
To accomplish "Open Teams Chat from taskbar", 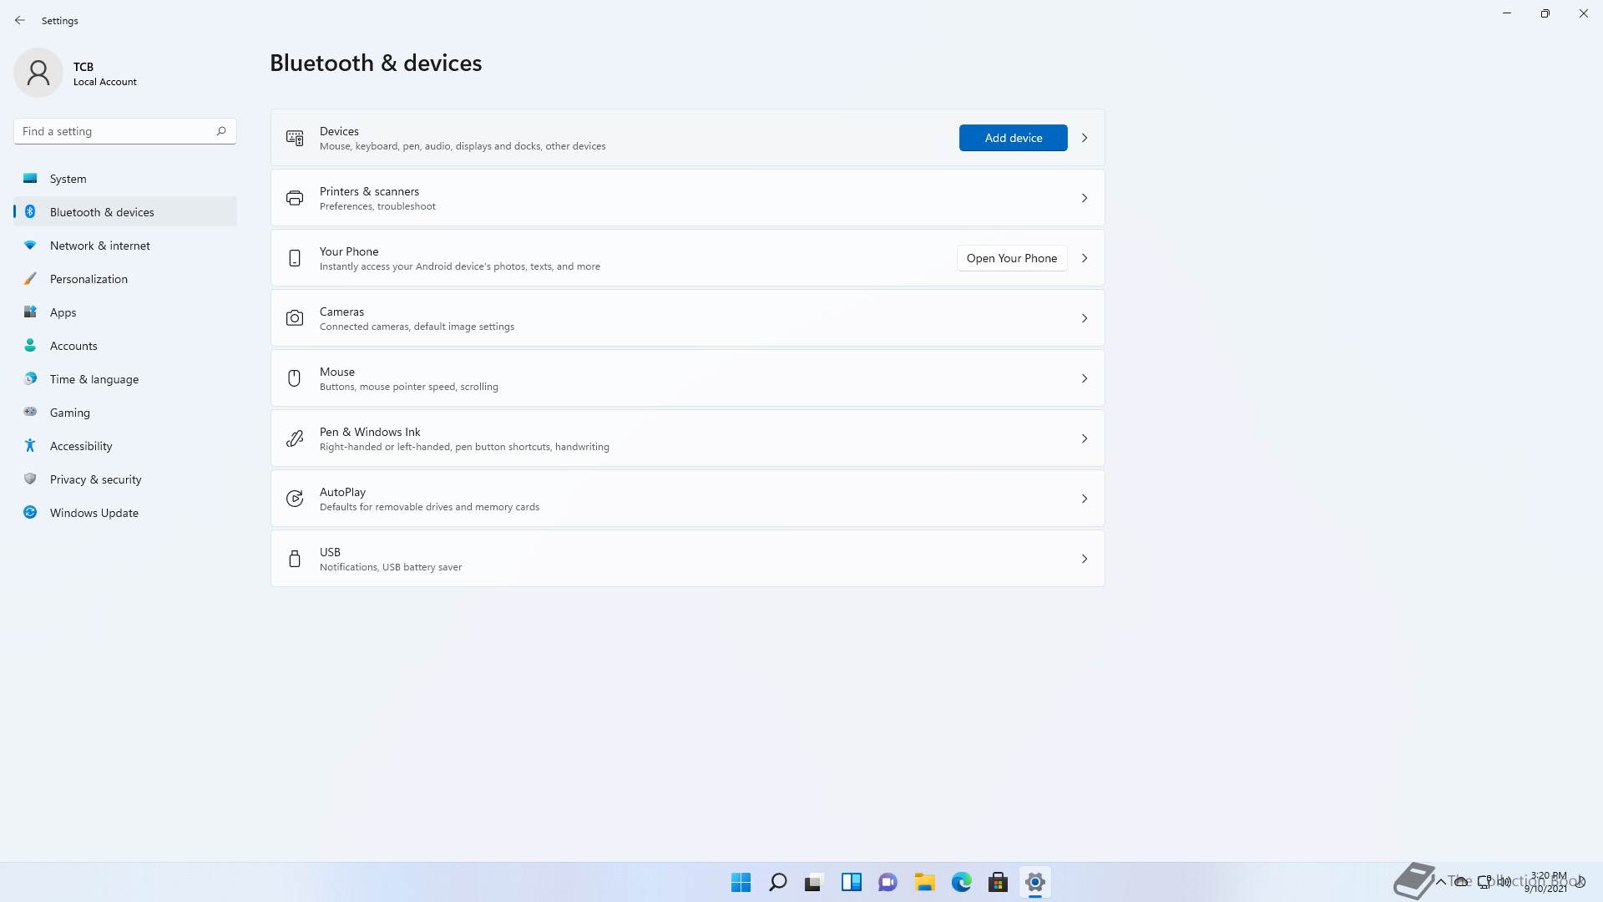I will [887, 882].
